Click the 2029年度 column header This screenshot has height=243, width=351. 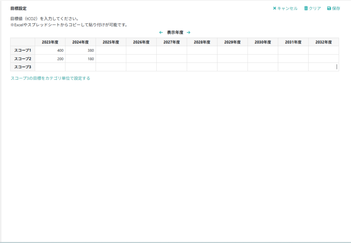pos(233,42)
